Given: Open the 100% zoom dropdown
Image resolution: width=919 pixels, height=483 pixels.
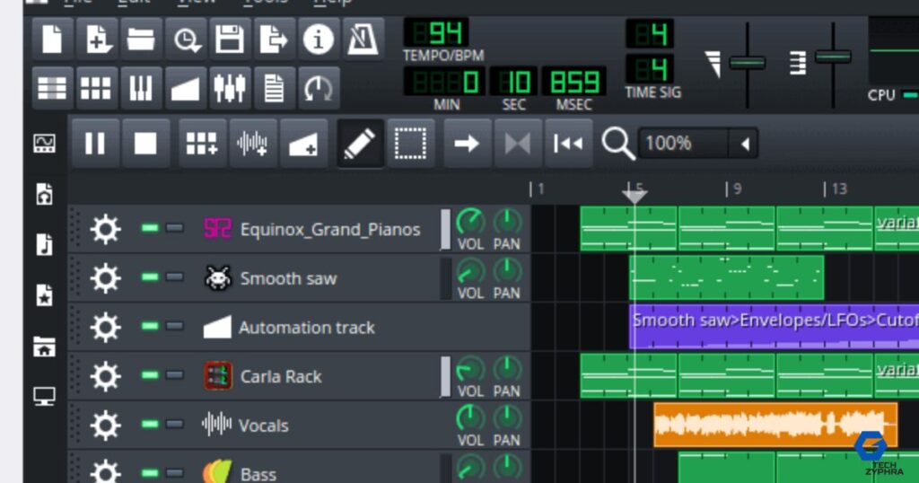Looking at the screenshot, I should [744, 144].
